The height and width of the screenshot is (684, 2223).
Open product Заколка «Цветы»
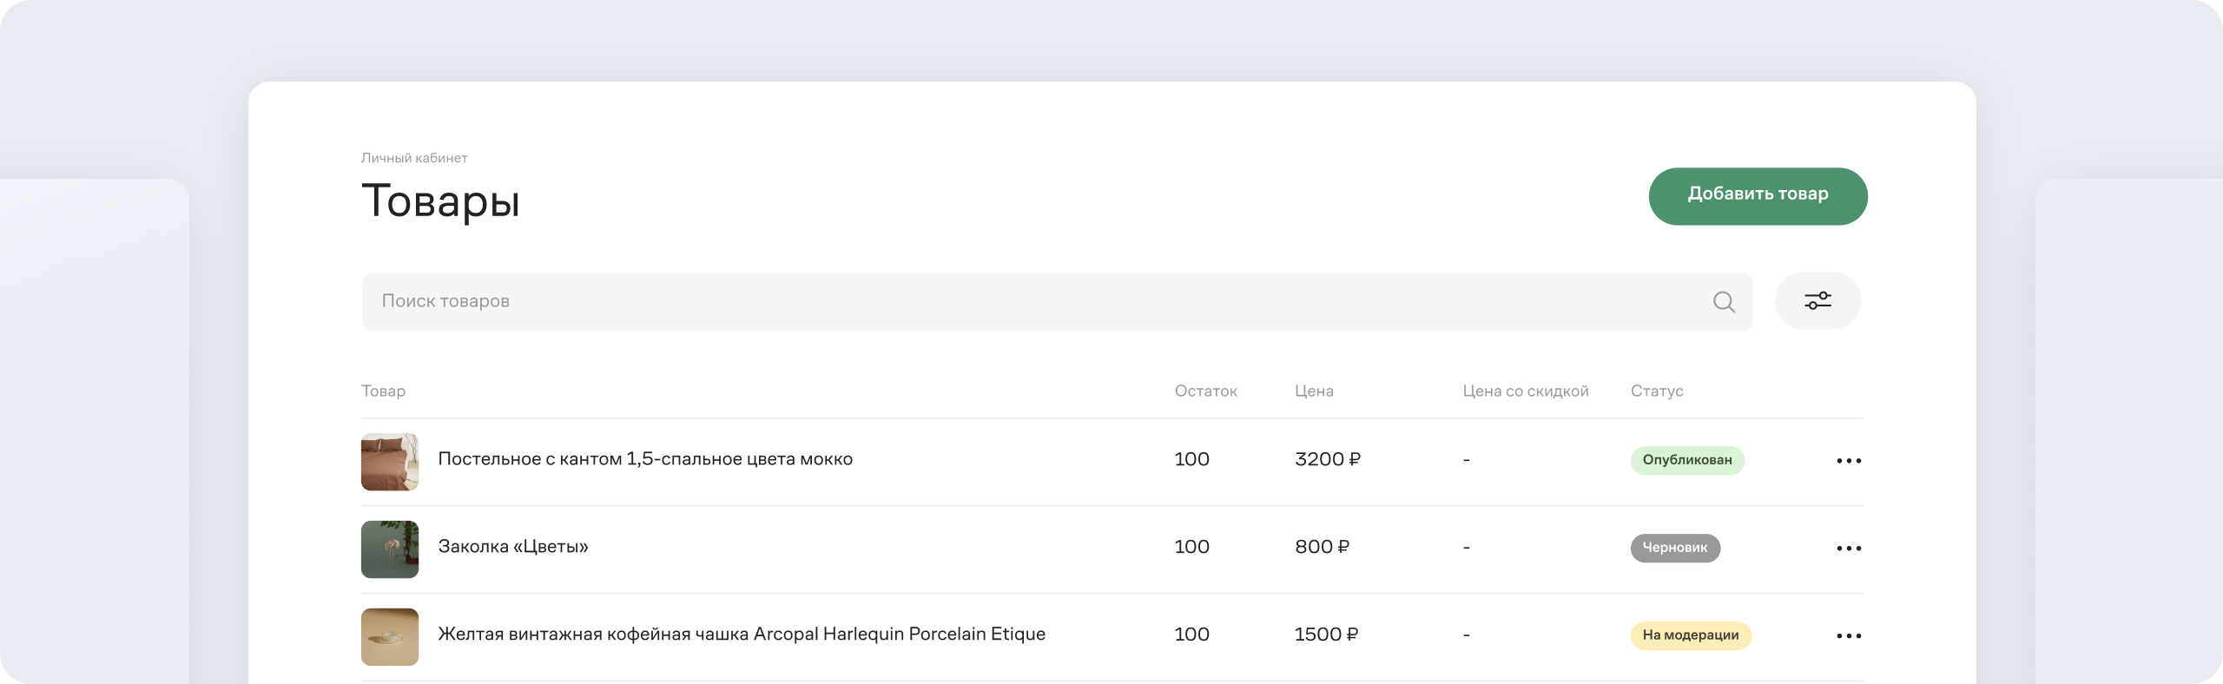point(513,547)
